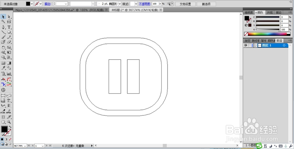The height and width of the screenshot is (149, 294).
Task: Open the 2 pt. 椭圆形 brush dropdown
Action: pos(120,4)
